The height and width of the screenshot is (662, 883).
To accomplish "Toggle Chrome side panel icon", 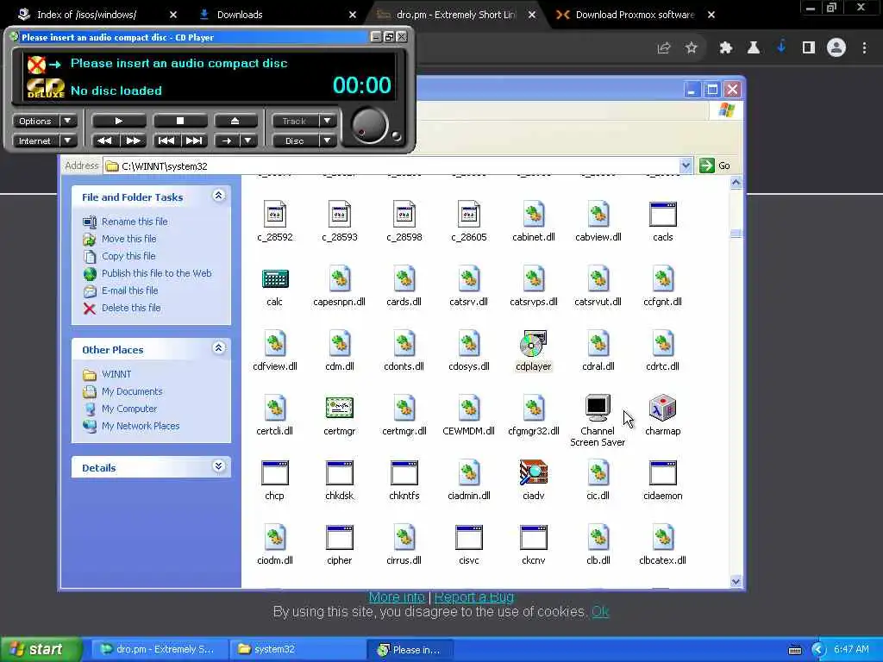I will pyautogui.click(x=809, y=48).
